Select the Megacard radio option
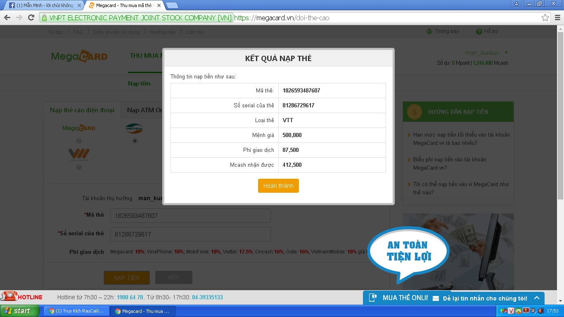This screenshot has width=564, height=317. coord(79,141)
